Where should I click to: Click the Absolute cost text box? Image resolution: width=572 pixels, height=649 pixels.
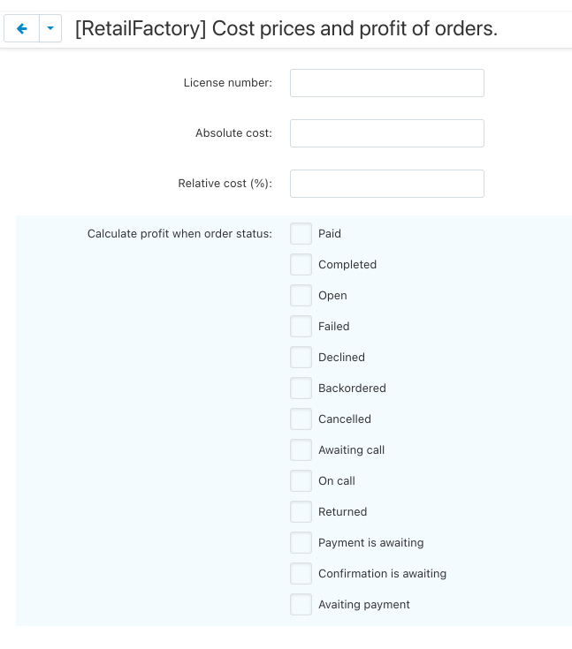[x=386, y=133]
